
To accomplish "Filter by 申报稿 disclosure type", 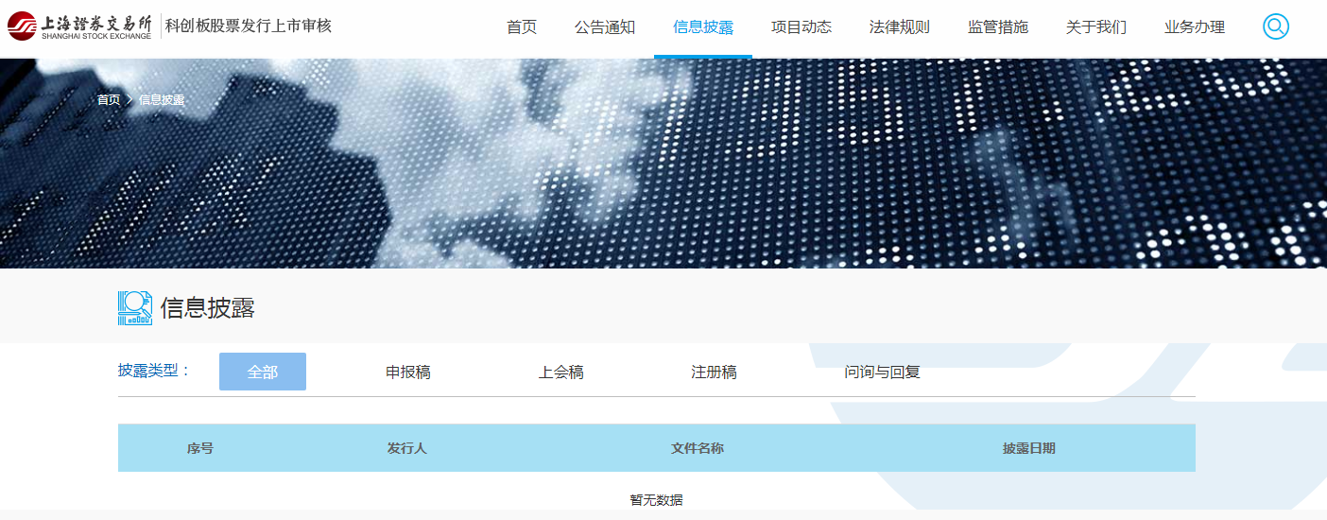I will coord(408,373).
